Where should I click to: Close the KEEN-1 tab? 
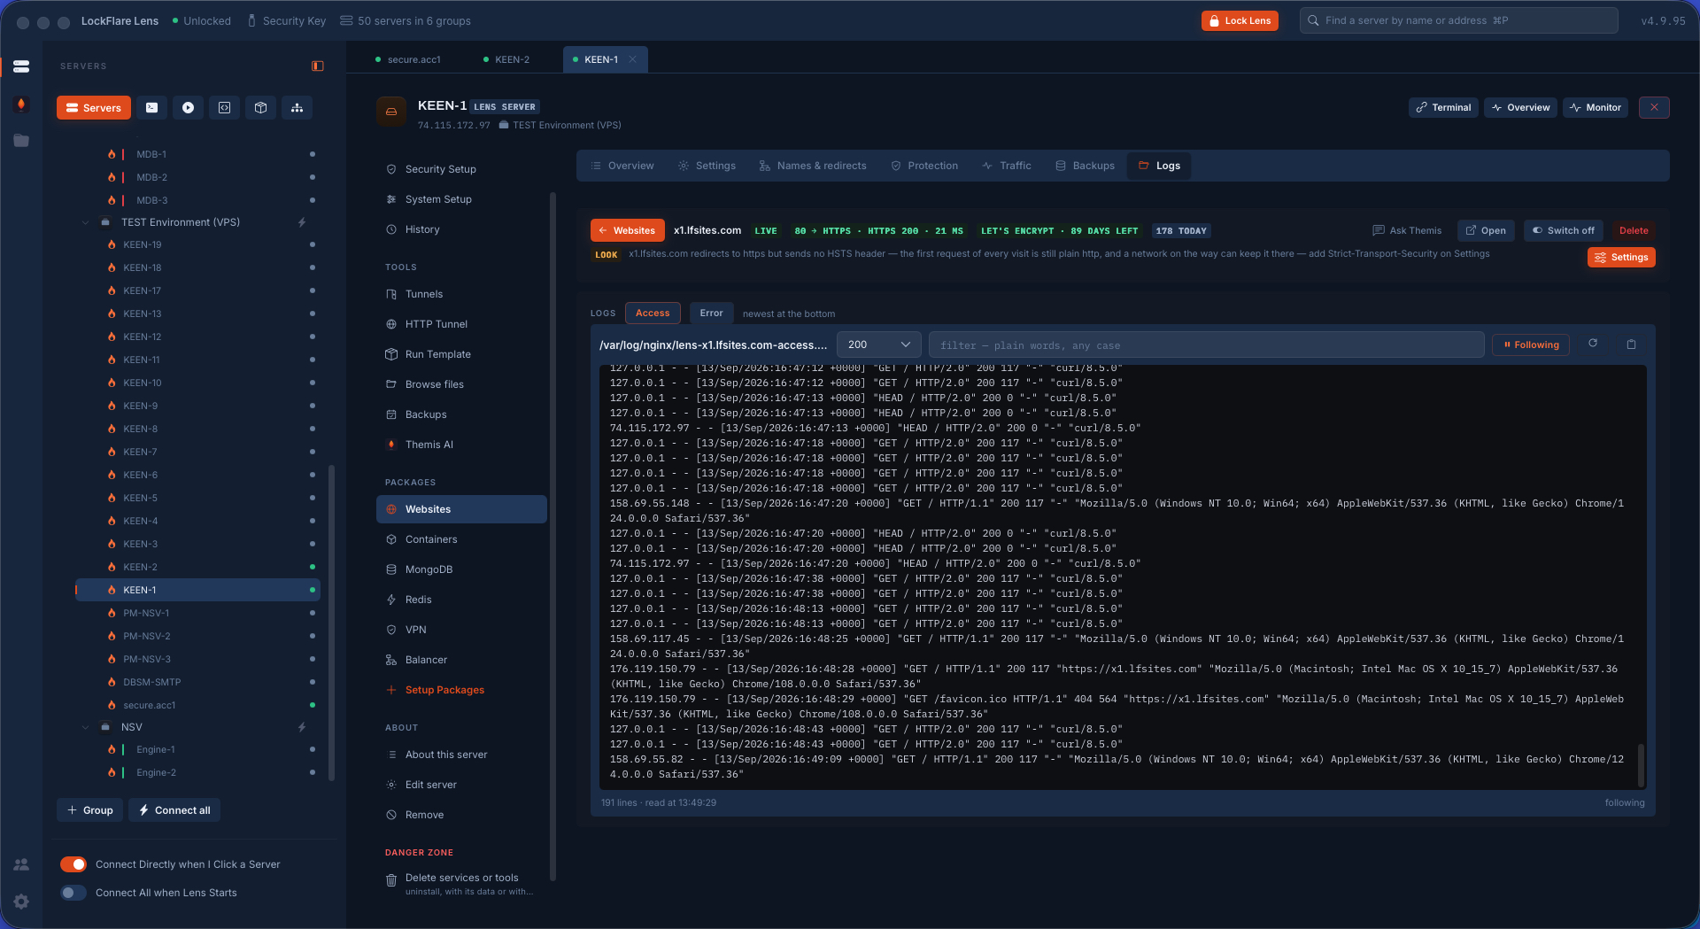(632, 59)
